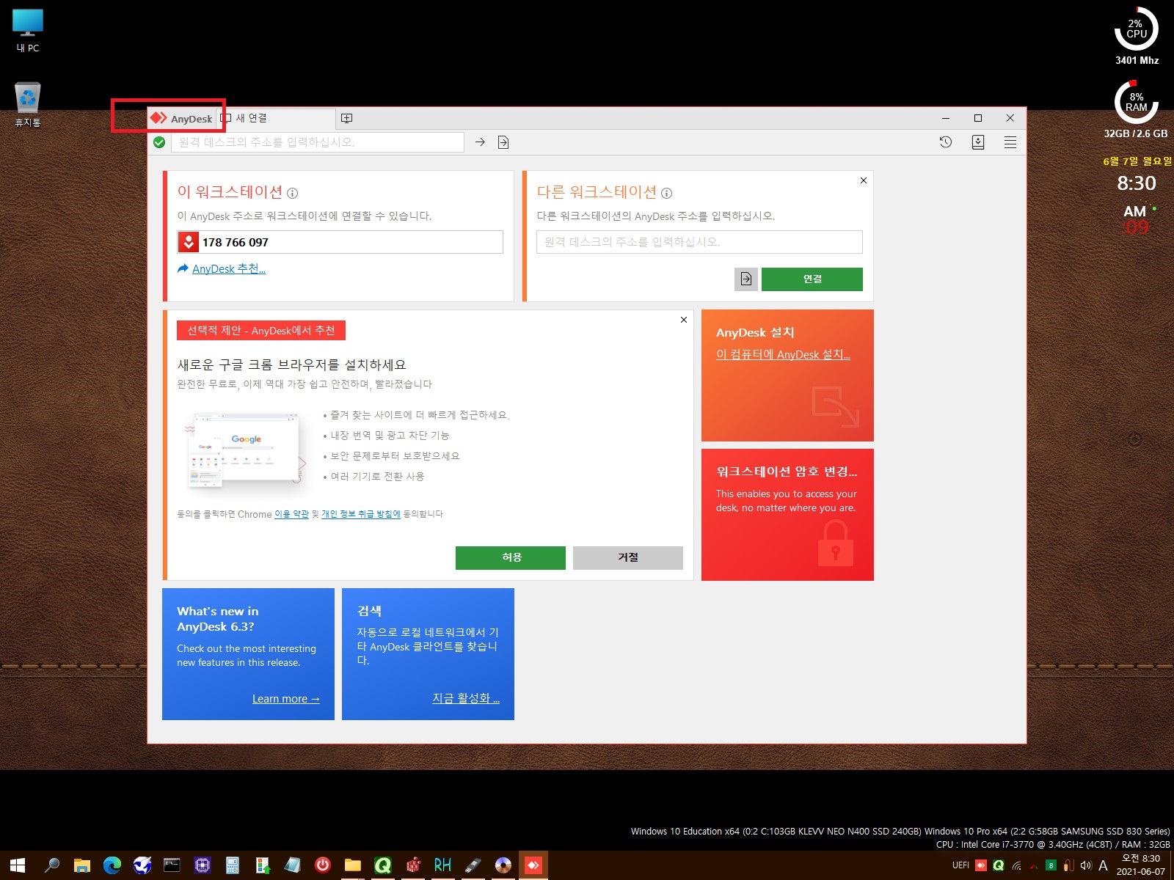Screen dimensions: 1174x880
Task: Click the AnyDesk icon in the taskbar
Action: tap(533, 865)
